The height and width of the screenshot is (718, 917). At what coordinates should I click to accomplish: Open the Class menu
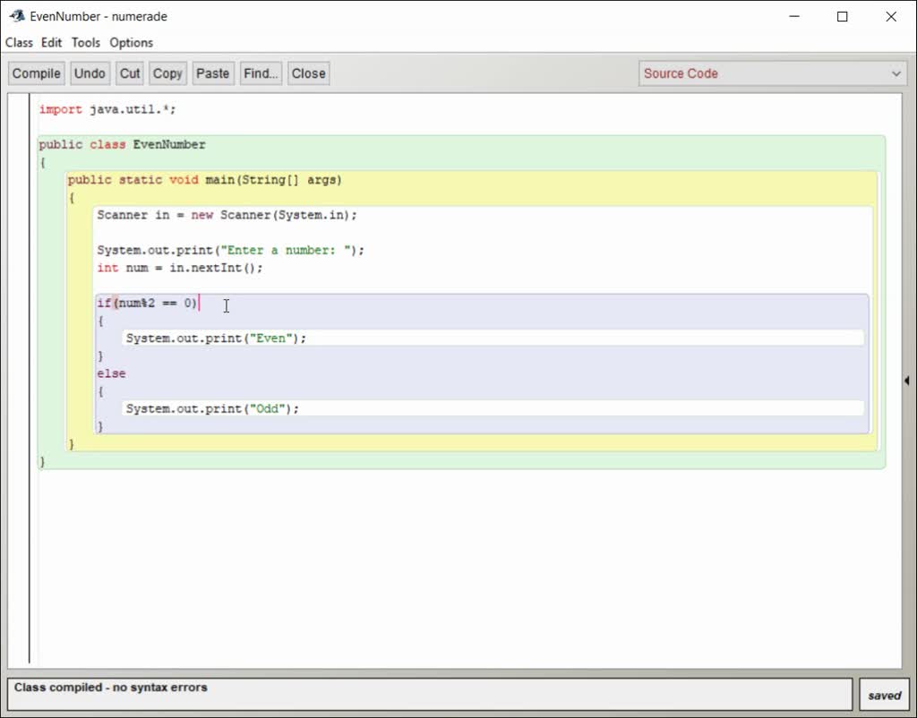(20, 43)
